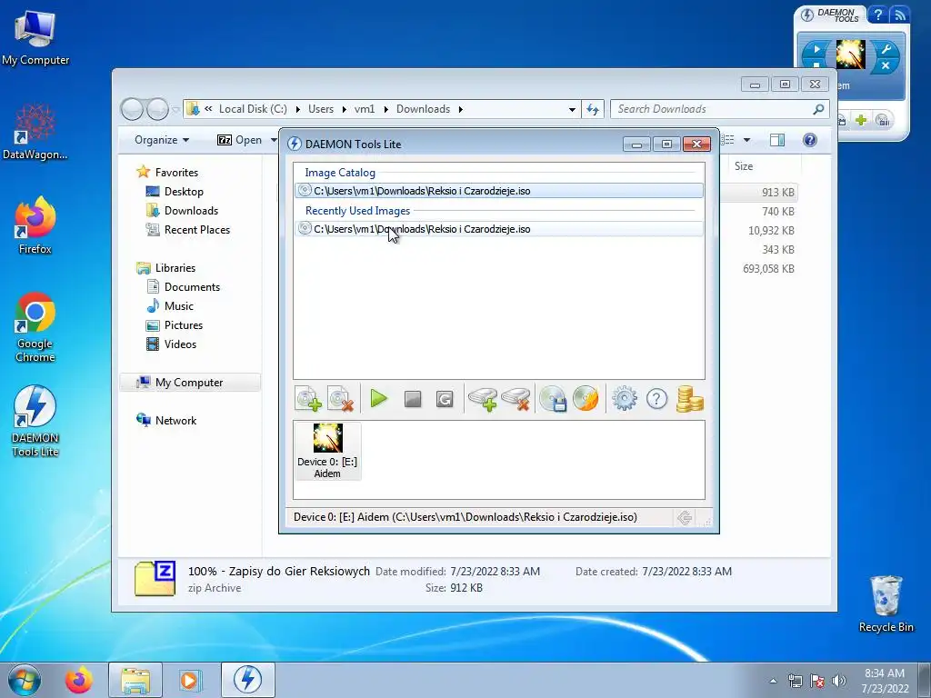Click Users in address breadcrumb
This screenshot has height=698, width=931.
pyautogui.click(x=321, y=109)
